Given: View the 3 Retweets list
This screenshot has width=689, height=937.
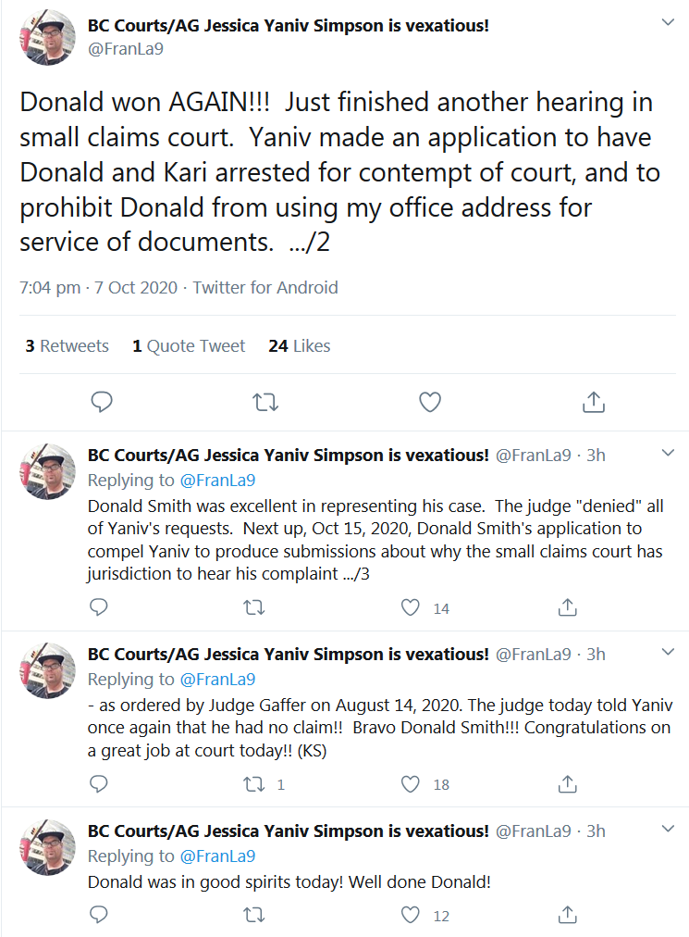Looking at the screenshot, I should [x=67, y=346].
